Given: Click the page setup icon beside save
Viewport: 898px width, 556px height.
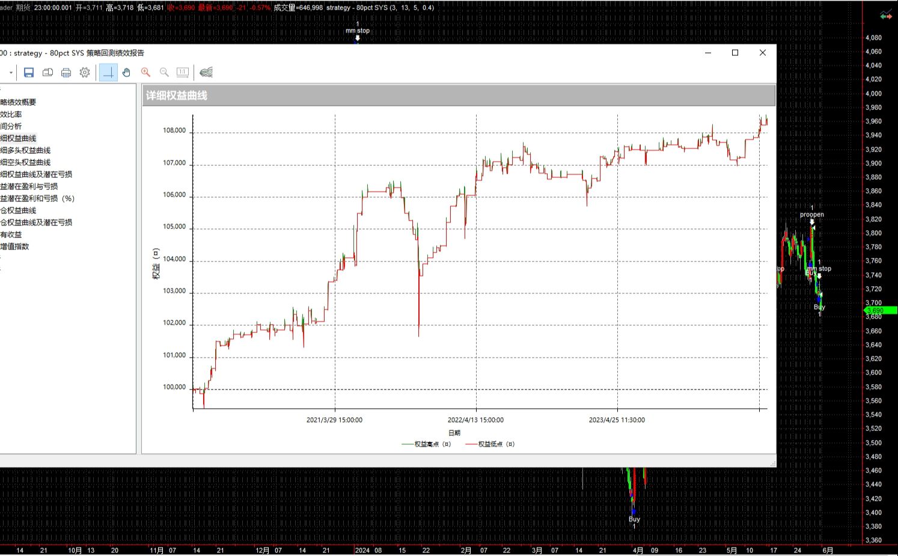Looking at the screenshot, I should [47, 73].
